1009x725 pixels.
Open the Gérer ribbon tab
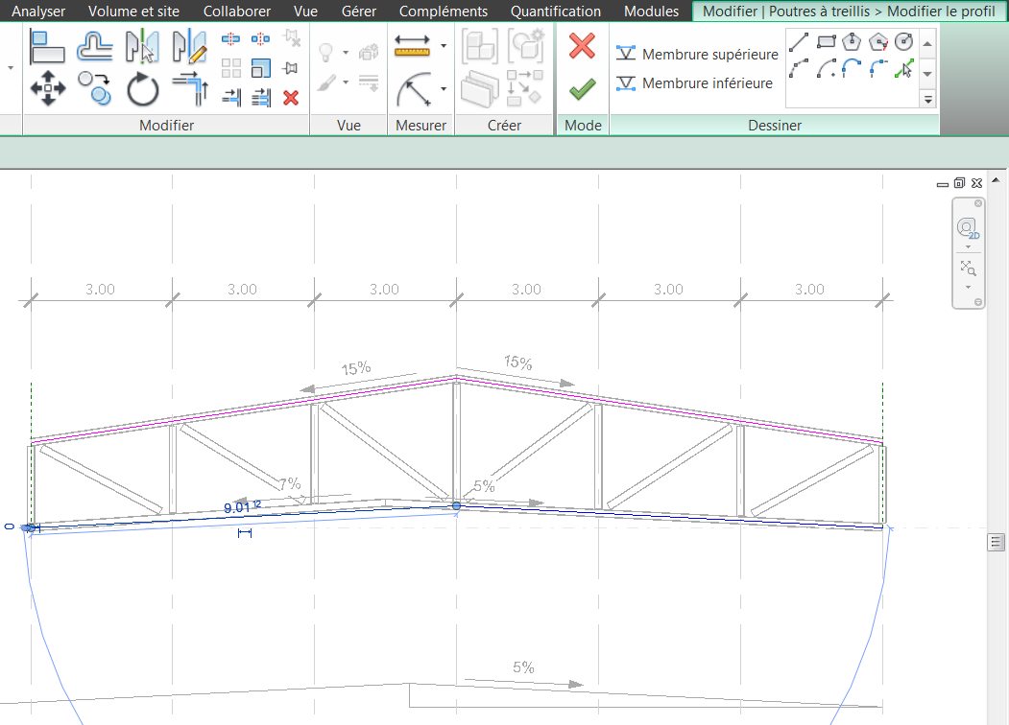pyautogui.click(x=358, y=11)
